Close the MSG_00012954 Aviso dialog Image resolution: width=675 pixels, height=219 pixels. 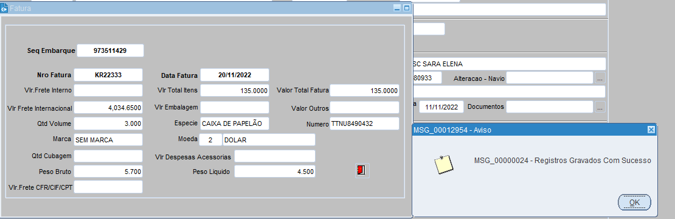[x=651, y=130]
